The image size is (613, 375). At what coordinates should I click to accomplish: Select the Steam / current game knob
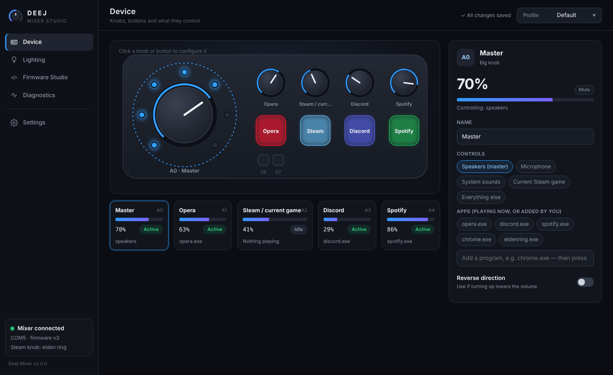tap(315, 83)
